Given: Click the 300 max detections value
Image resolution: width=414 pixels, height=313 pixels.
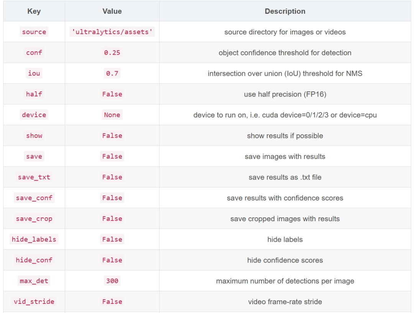Looking at the screenshot, I should [112, 281].
